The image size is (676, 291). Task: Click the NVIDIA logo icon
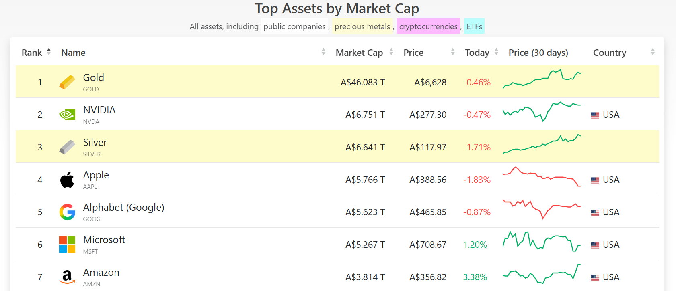click(x=67, y=115)
